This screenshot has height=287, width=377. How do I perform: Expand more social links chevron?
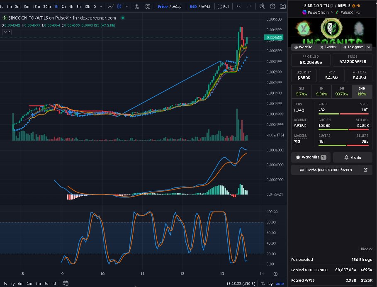pyautogui.click(x=369, y=47)
